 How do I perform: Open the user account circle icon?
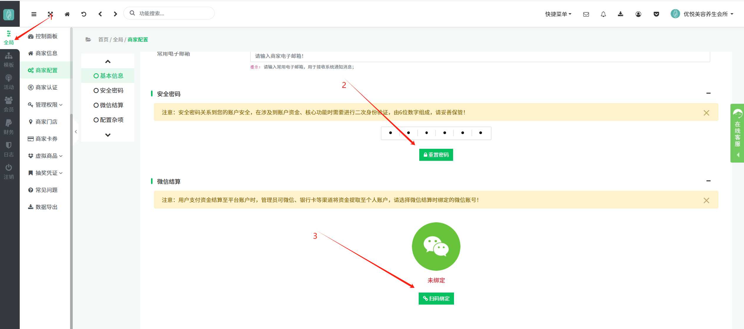point(638,14)
